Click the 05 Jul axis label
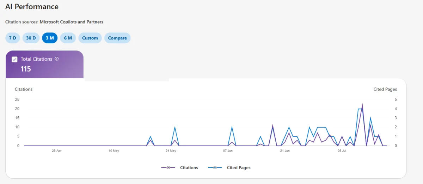The width and height of the screenshot is (423, 184). pos(342,151)
